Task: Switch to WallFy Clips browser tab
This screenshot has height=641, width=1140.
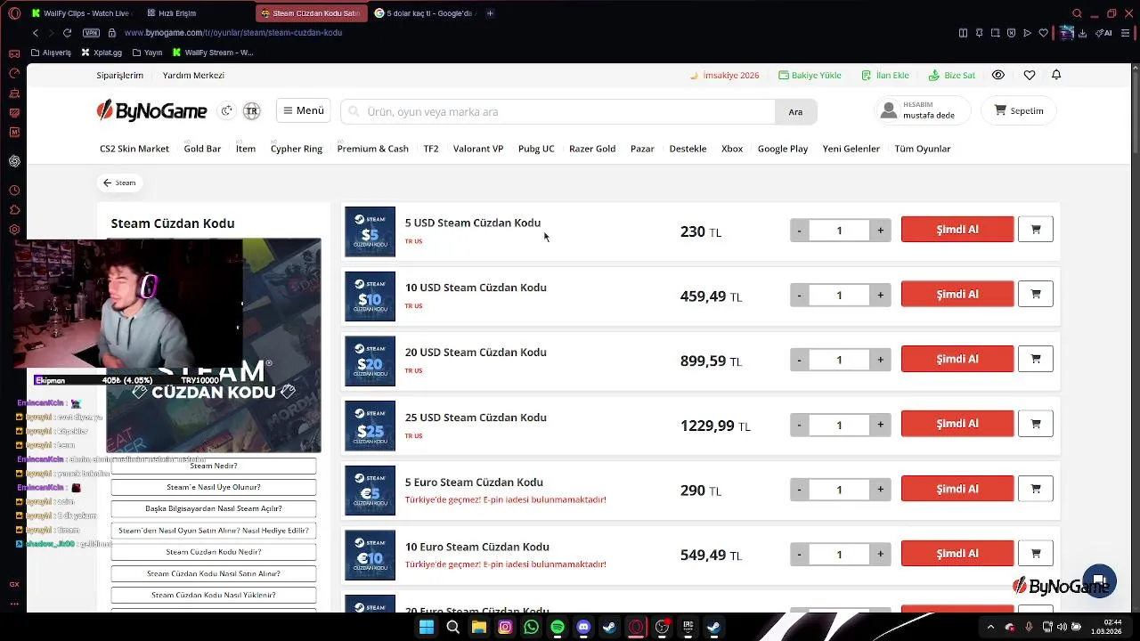Action: tap(80, 13)
